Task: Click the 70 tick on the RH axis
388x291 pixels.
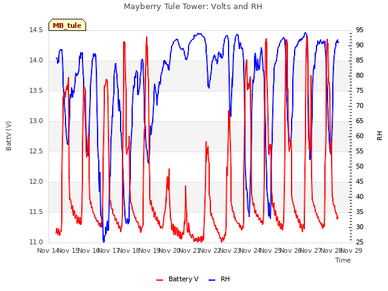Action: [x=360, y=105]
